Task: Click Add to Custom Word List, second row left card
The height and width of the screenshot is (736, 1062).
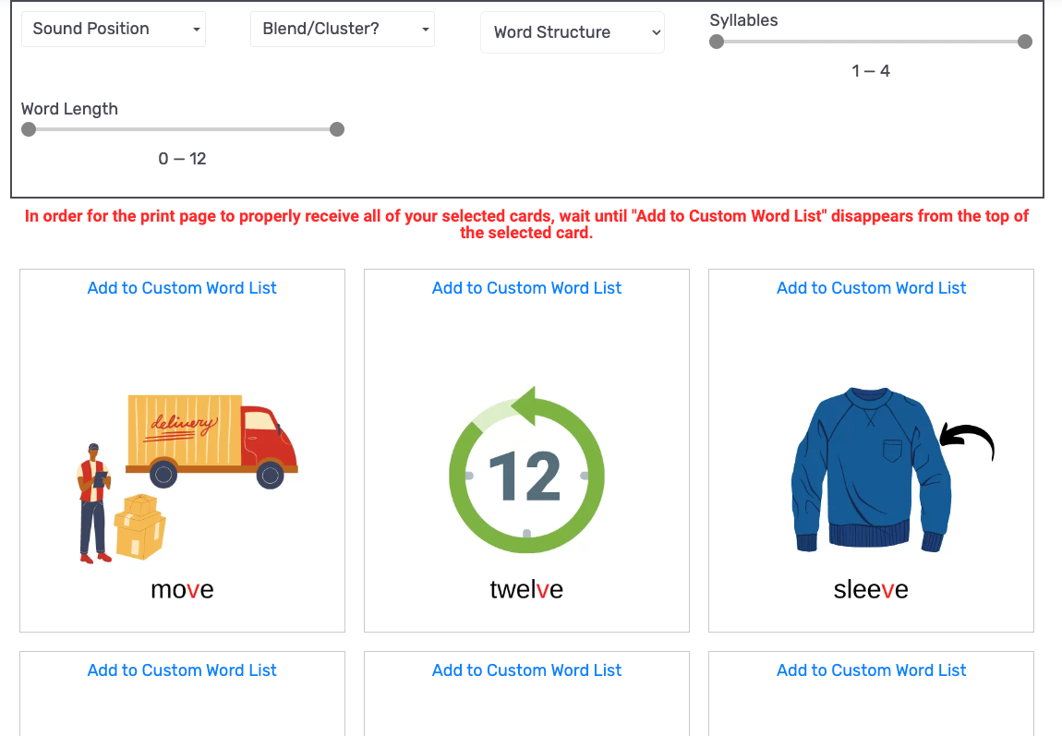Action: [182, 670]
